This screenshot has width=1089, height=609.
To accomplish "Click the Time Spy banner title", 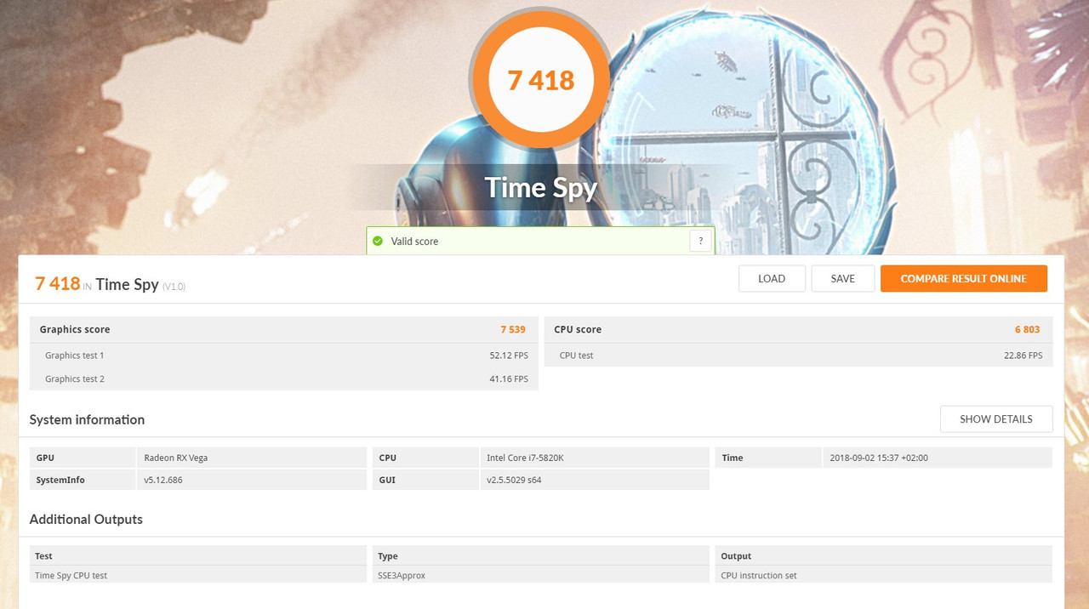I will coord(540,187).
